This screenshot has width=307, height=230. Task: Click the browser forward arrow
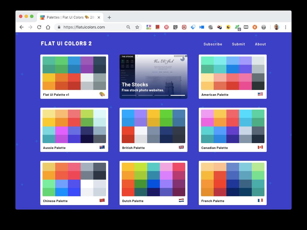coord(30,27)
